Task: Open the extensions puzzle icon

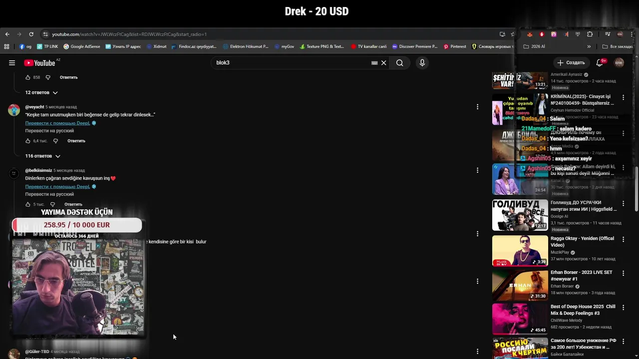Action: click(x=590, y=34)
